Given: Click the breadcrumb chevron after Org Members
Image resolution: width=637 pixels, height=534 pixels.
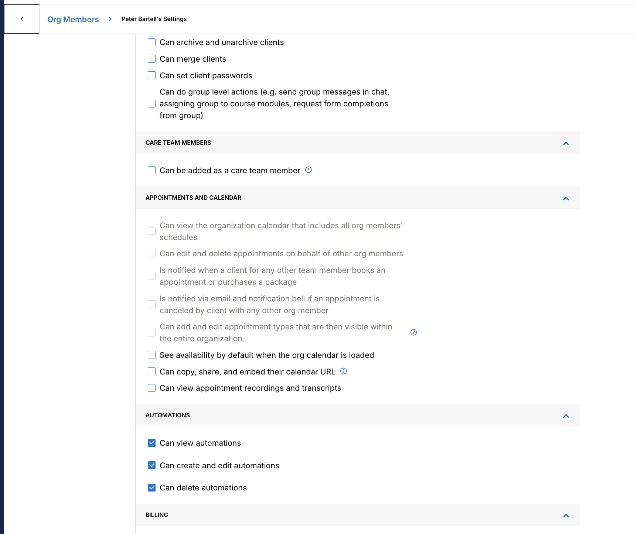Looking at the screenshot, I should pyautogui.click(x=110, y=19).
